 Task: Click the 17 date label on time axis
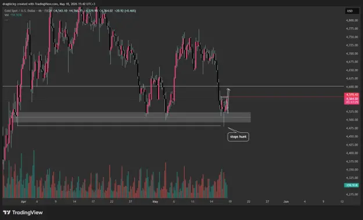tap(93, 202)
